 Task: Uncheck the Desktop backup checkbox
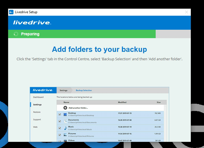(x=60, y=114)
